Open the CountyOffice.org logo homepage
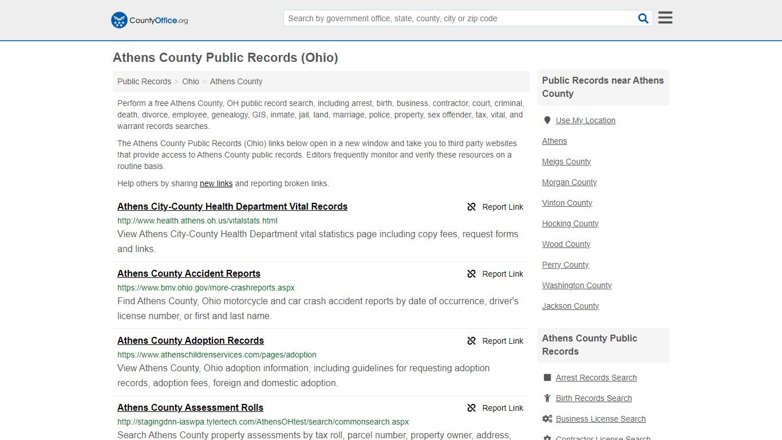The image size is (782, 440). click(x=149, y=20)
